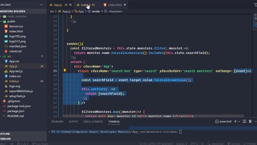Select the TERMINAL panel tab
Image resolution: width=257 pixels, height=145 pixels.
[114, 122]
